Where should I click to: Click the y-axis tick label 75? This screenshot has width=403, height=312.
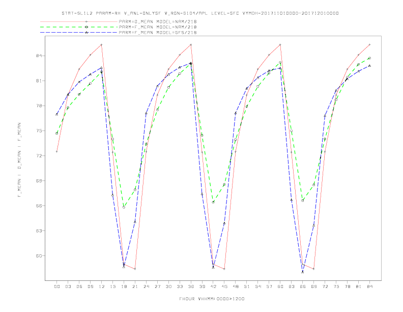point(39,131)
